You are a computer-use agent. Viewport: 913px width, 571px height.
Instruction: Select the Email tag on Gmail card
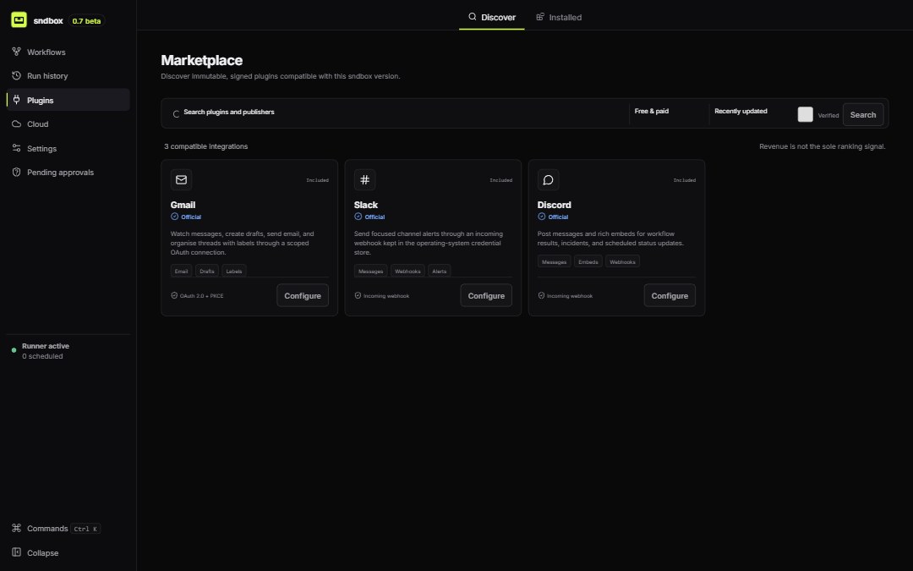[181, 271]
